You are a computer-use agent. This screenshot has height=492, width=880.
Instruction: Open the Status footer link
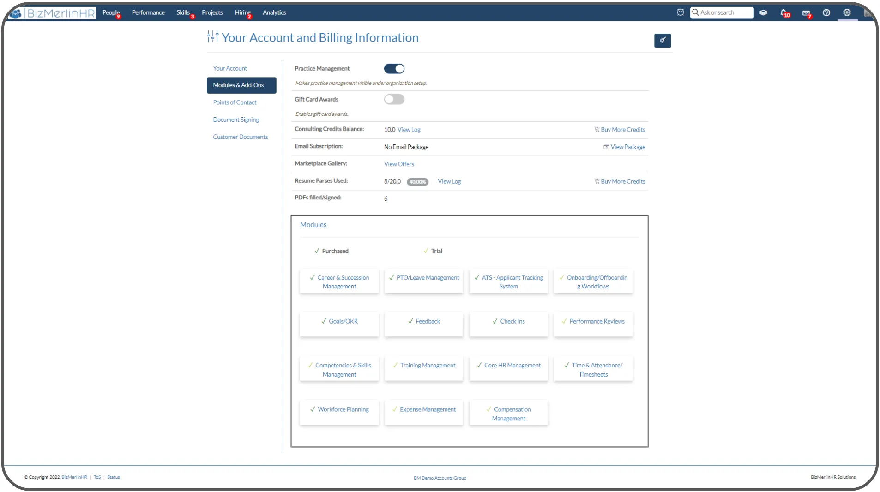tap(114, 477)
